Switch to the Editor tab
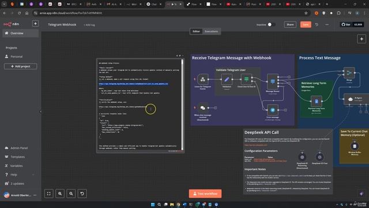The width and height of the screenshot is (369, 208). (x=196, y=31)
